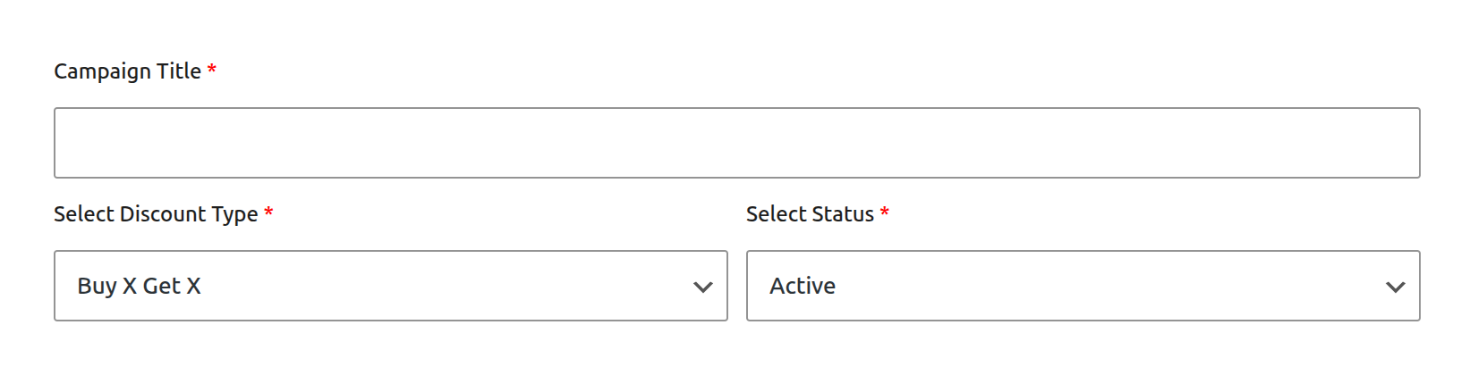Click the chevron arrow in Status box
Viewport: 1461px width, 375px height.
[1395, 287]
